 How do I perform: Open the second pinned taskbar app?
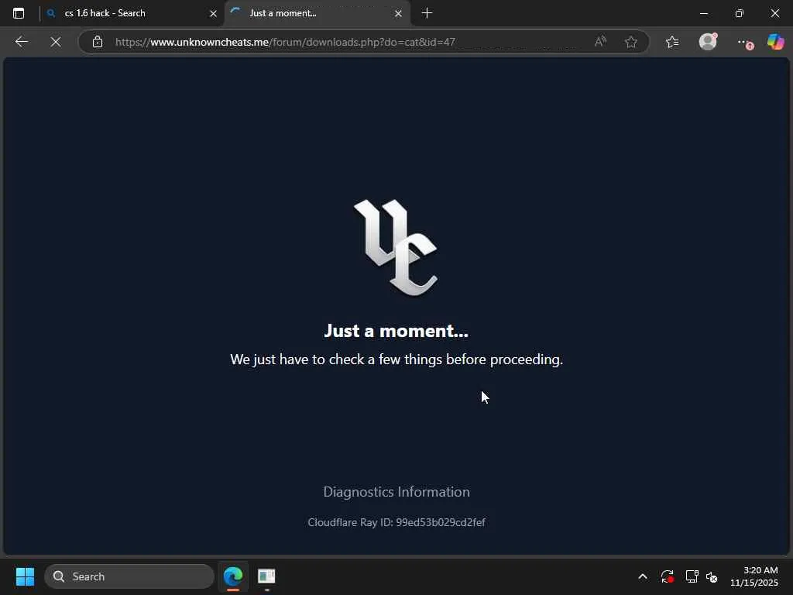[266, 576]
